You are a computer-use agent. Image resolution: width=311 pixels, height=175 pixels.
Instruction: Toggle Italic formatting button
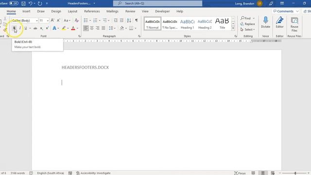[x=20, y=28]
